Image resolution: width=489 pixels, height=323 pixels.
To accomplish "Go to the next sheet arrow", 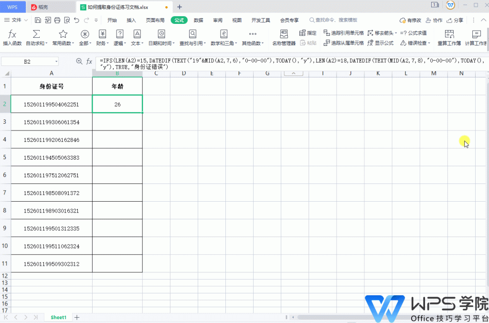I will 26,317.
